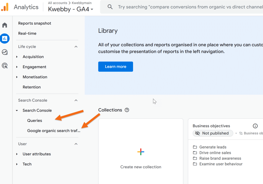Open the Explore icon below Reports

[5, 52]
